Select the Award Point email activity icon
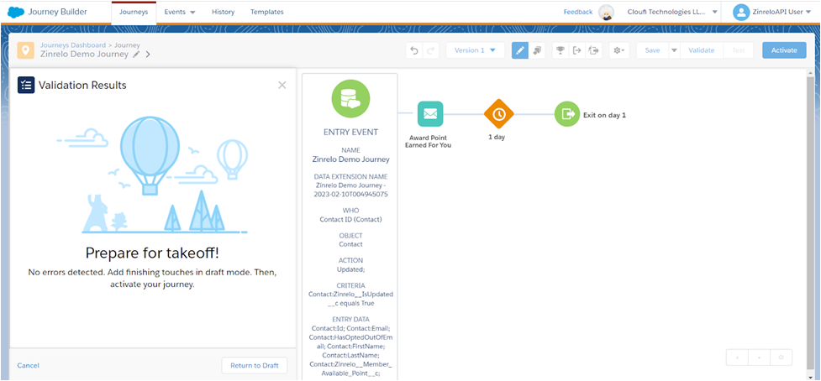821x381 pixels. [430, 113]
